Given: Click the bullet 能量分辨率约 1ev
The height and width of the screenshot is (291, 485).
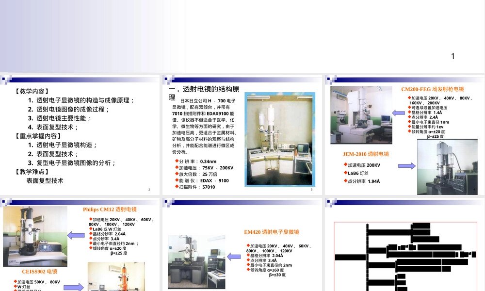Looking at the screenshot, I should [426, 127].
